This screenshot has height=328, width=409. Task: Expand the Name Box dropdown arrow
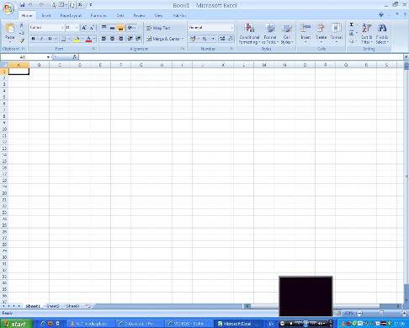click(x=48, y=57)
